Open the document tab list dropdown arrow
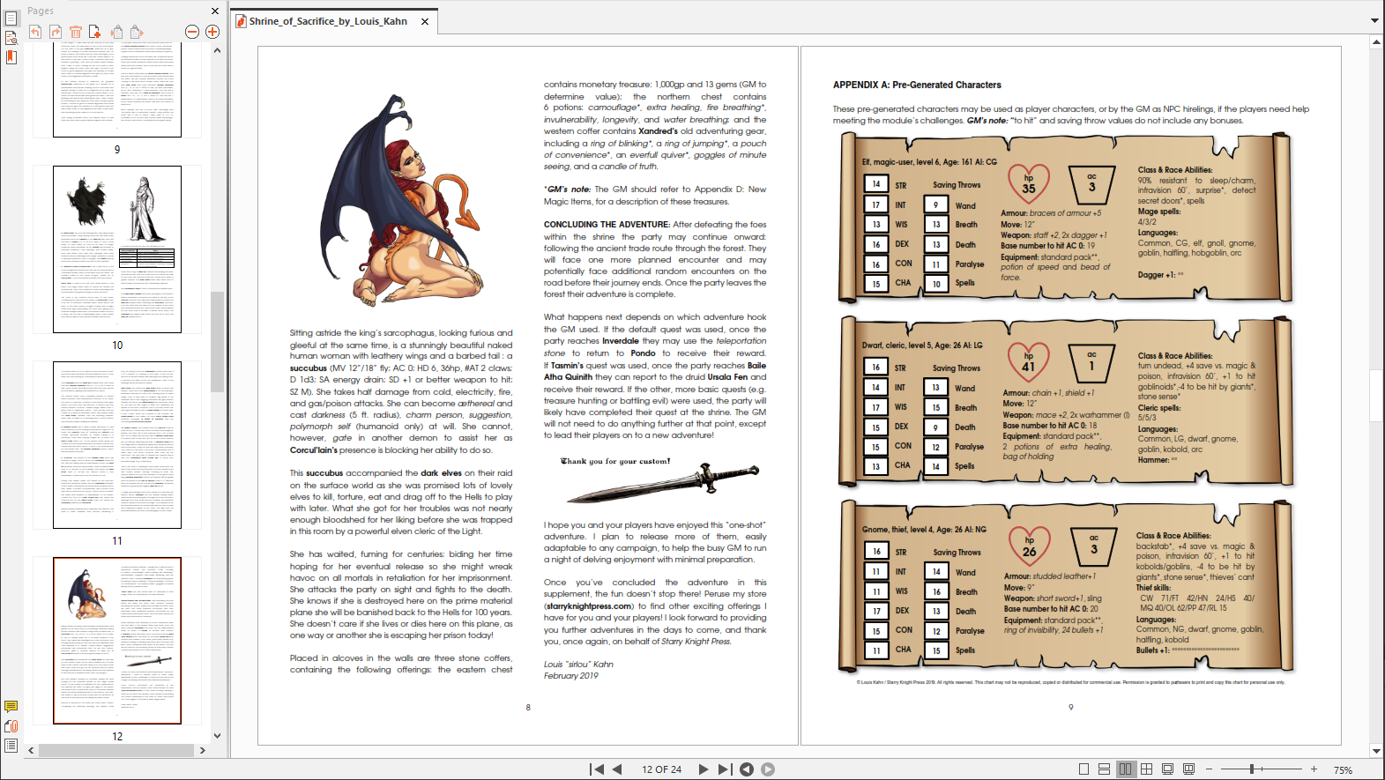Screen dimensions: 1385x780 pyautogui.click(x=1374, y=20)
